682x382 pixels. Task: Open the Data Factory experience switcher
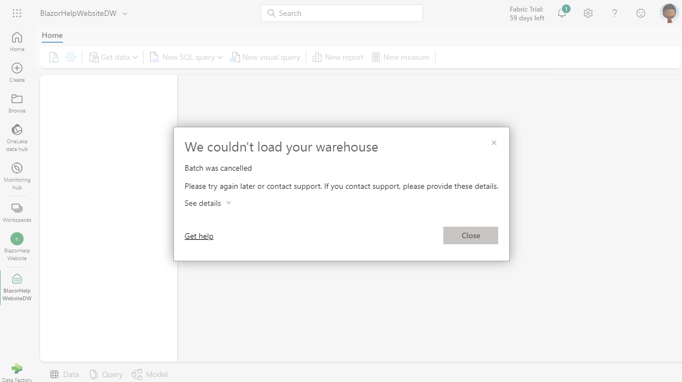(17, 372)
